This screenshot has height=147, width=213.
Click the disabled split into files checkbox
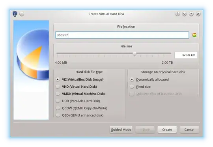coord(155,94)
